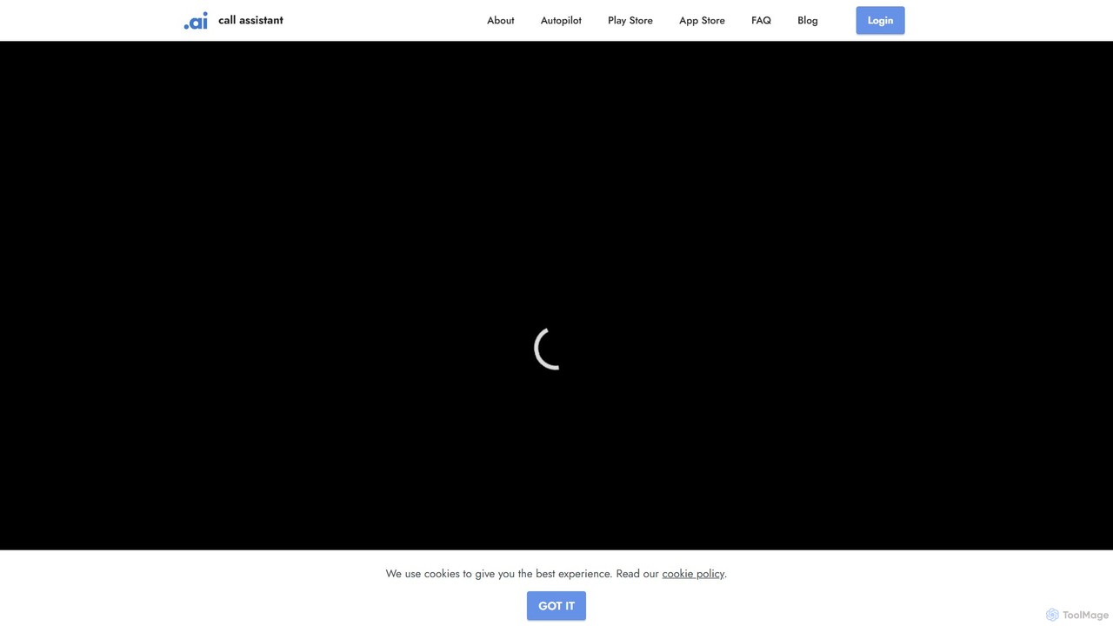Click the Login button
Viewport: 1113px width, 626px height.
880,20
